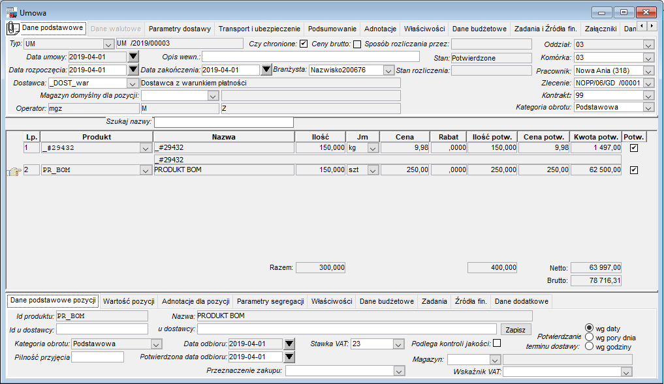Expand the Oddział dropdown
Screen dimensions: 664x384
pos(648,45)
